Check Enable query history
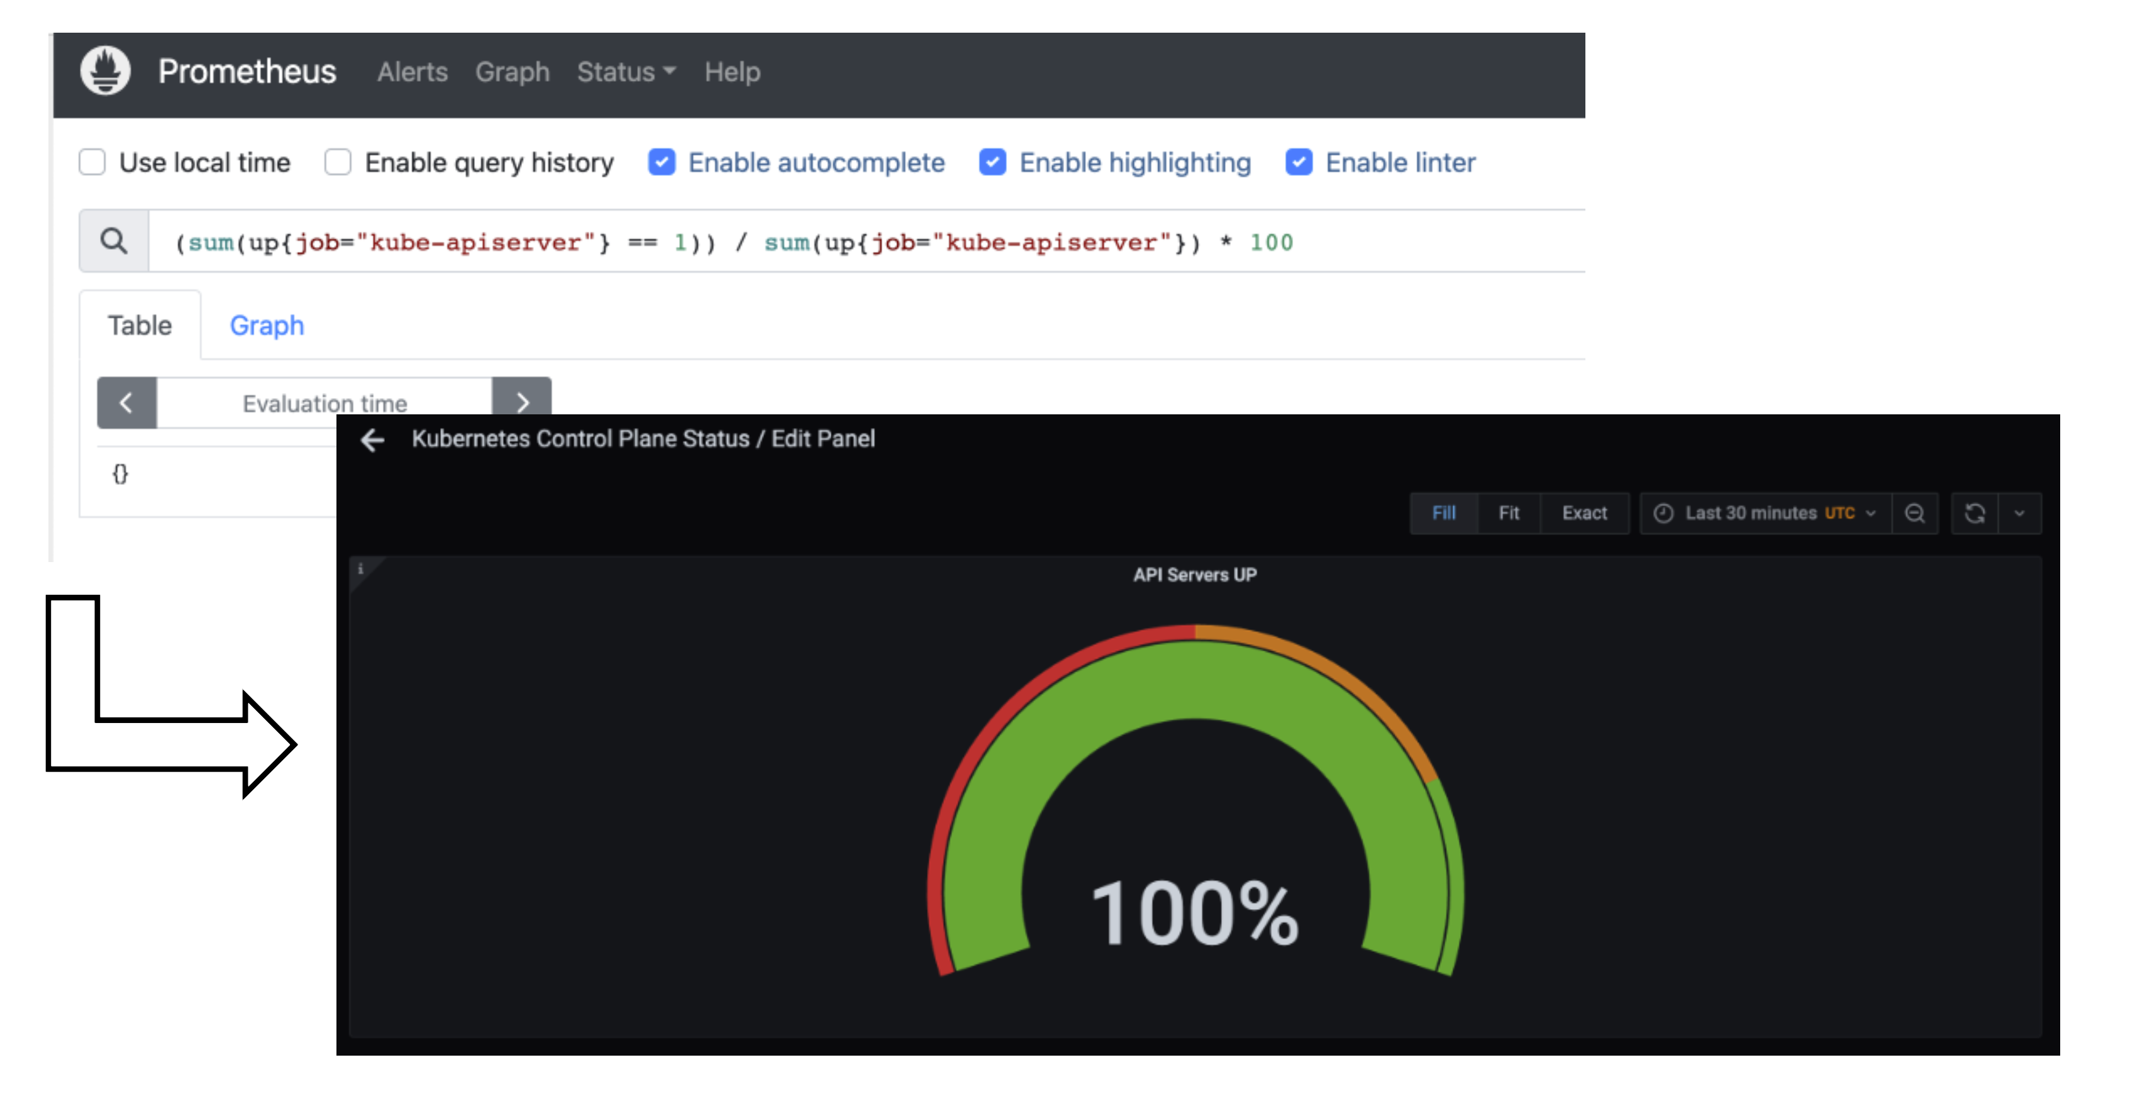This screenshot has height=1094, width=2130. tap(338, 162)
